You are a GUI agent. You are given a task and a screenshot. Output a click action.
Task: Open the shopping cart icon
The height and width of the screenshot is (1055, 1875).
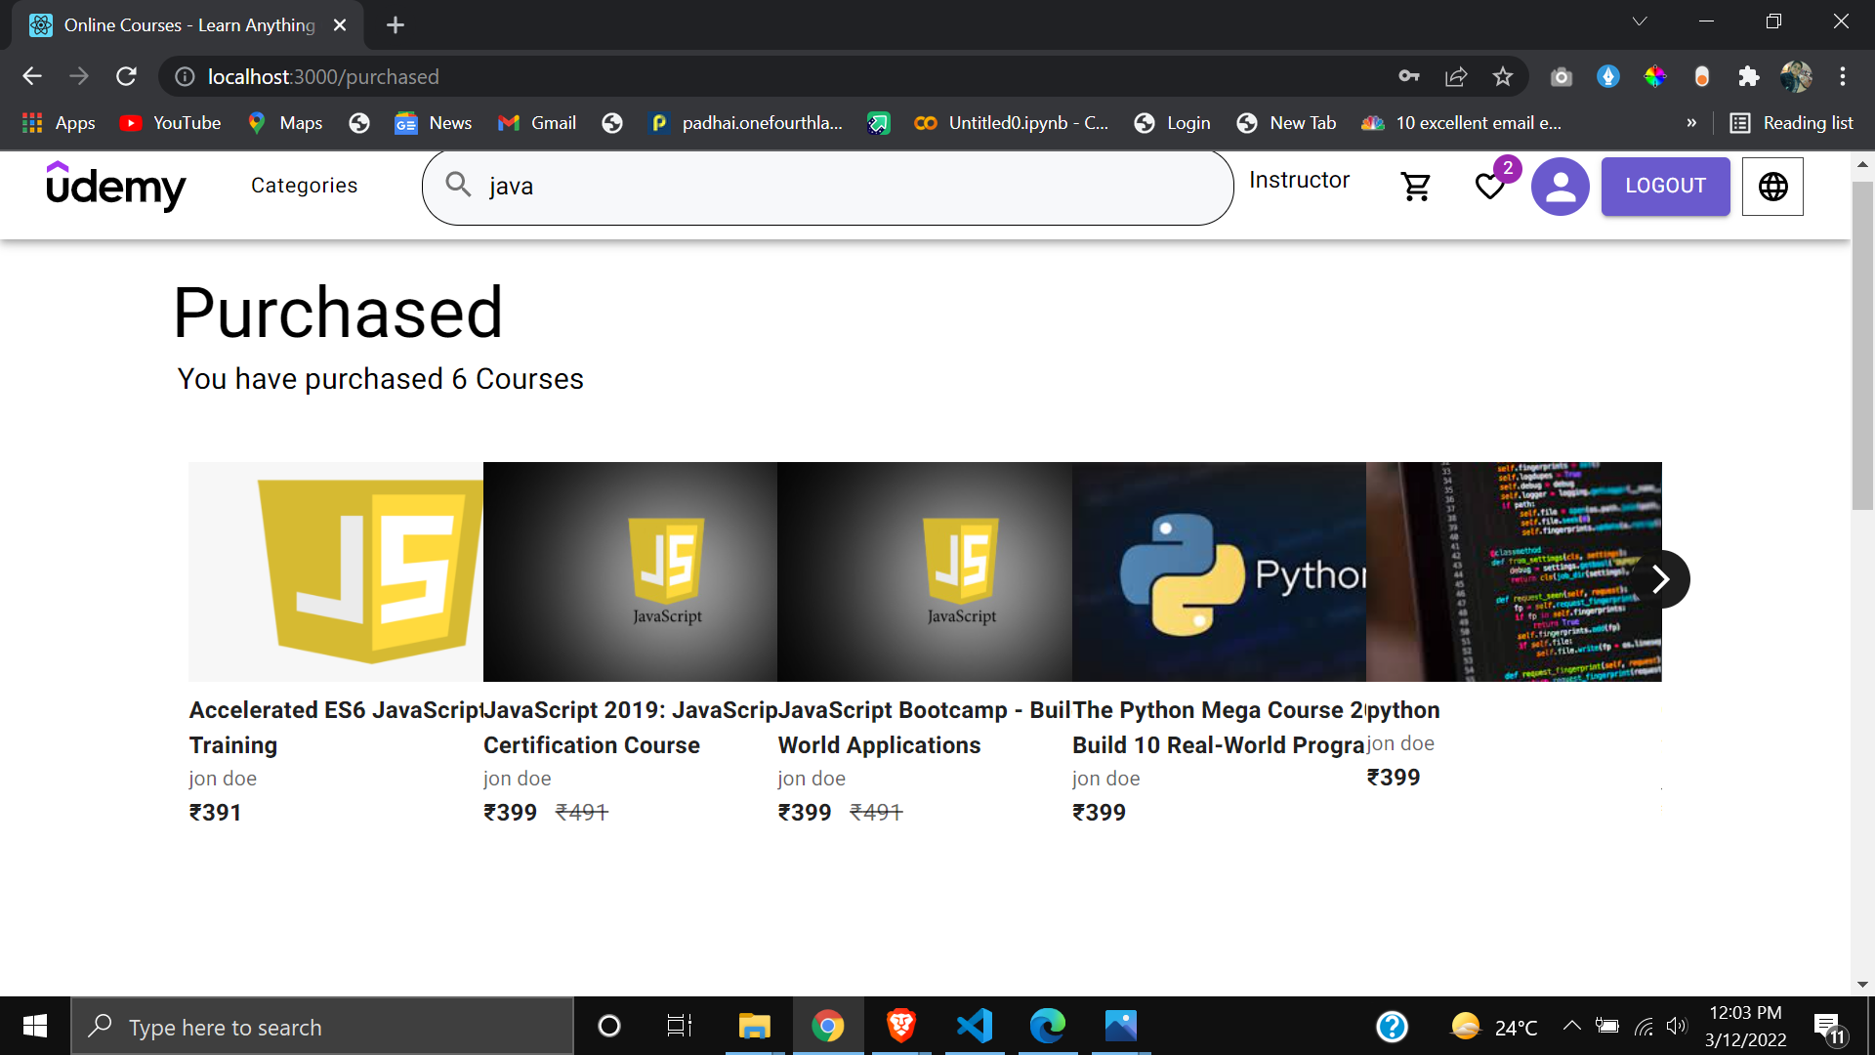[x=1416, y=186]
